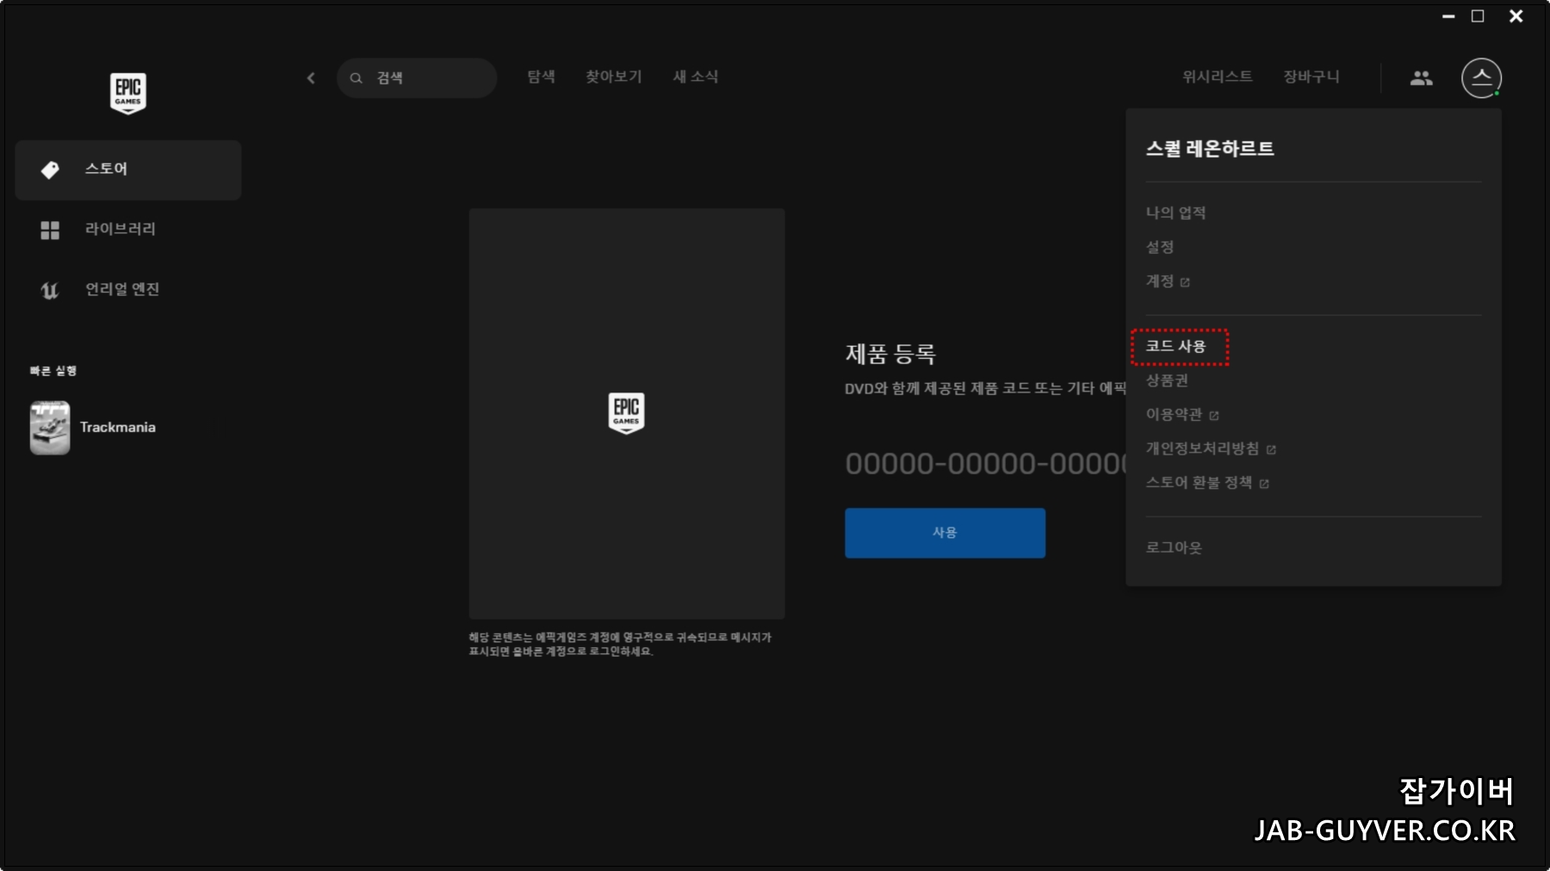Focus the 검색 search field
1550x871 pixels.
417,78
